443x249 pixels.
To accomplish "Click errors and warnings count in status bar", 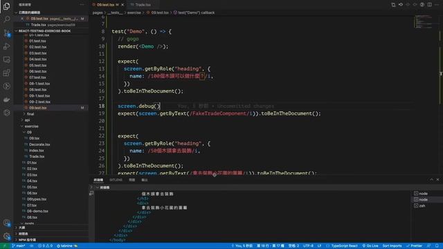I will (x=45, y=246).
